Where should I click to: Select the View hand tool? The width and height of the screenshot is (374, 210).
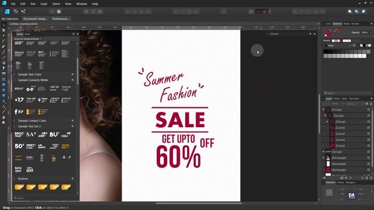point(4,117)
